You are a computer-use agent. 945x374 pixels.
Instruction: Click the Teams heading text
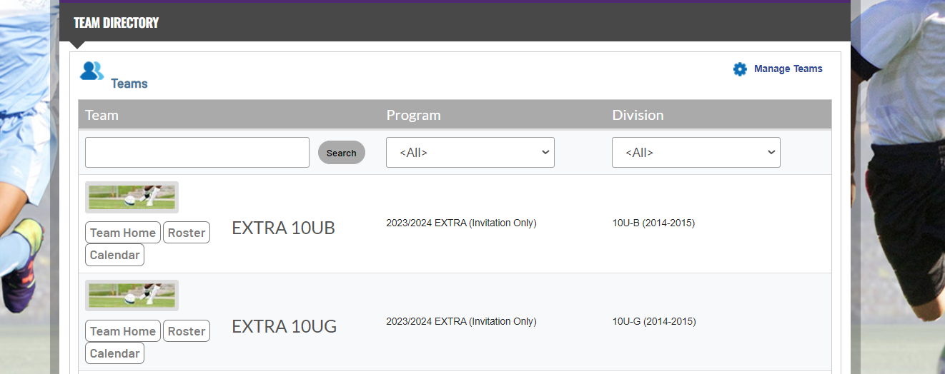pyautogui.click(x=129, y=84)
